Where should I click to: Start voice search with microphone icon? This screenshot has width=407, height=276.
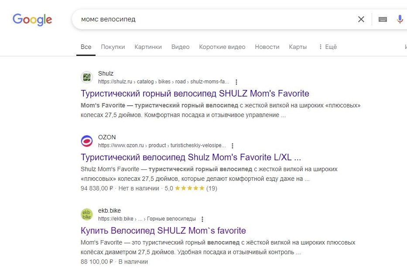tap(400, 19)
